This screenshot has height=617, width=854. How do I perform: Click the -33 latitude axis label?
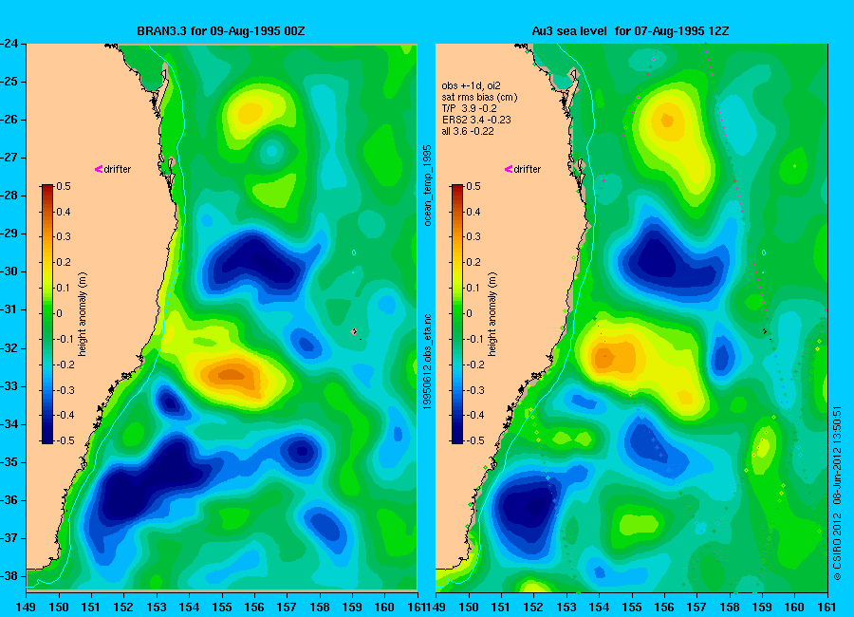[9, 386]
